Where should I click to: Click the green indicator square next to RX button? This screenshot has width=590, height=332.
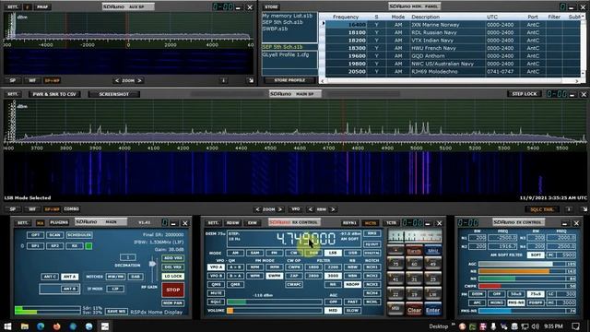pos(88,246)
